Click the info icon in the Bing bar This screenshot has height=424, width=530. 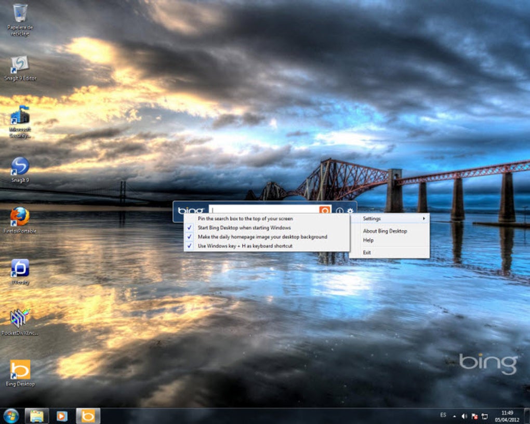(339, 210)
